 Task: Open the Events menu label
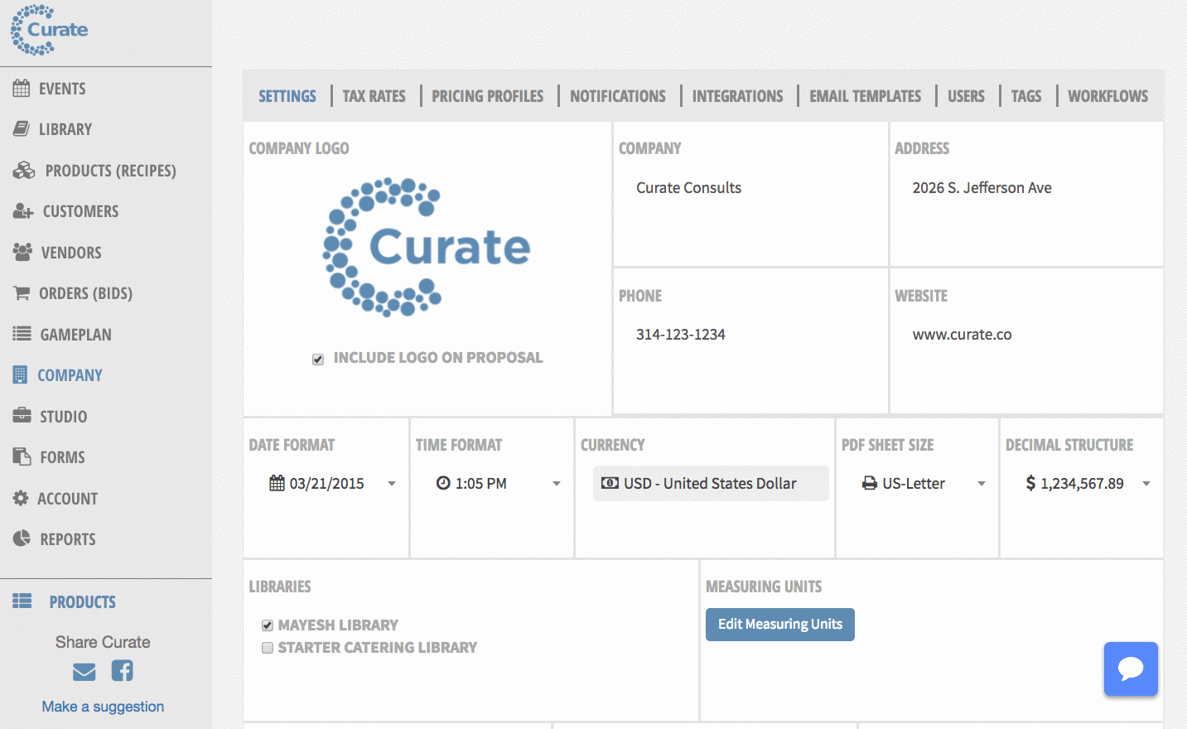[62, 89]
